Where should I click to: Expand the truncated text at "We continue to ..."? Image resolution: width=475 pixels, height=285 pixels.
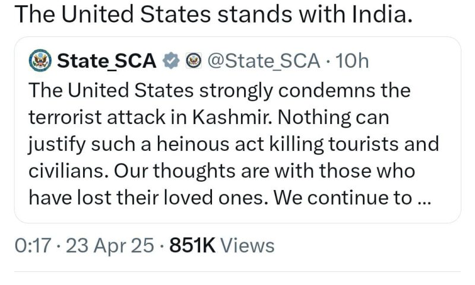[352, 198]
